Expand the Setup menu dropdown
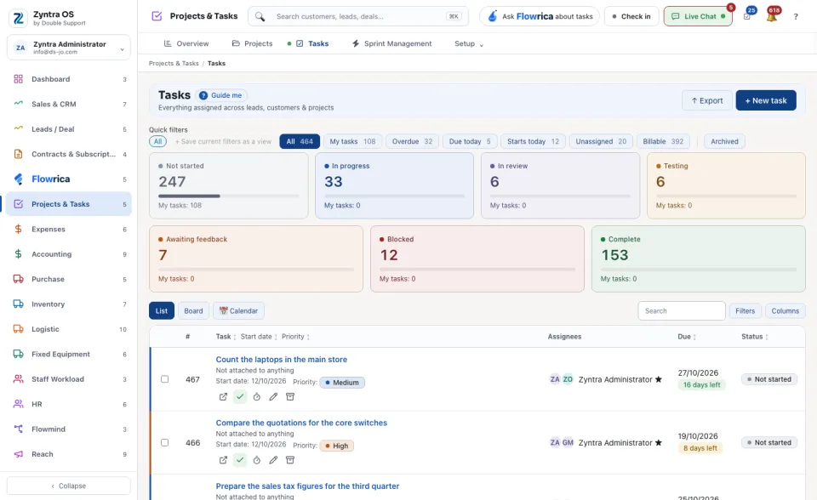 click(x=468, y=43)
